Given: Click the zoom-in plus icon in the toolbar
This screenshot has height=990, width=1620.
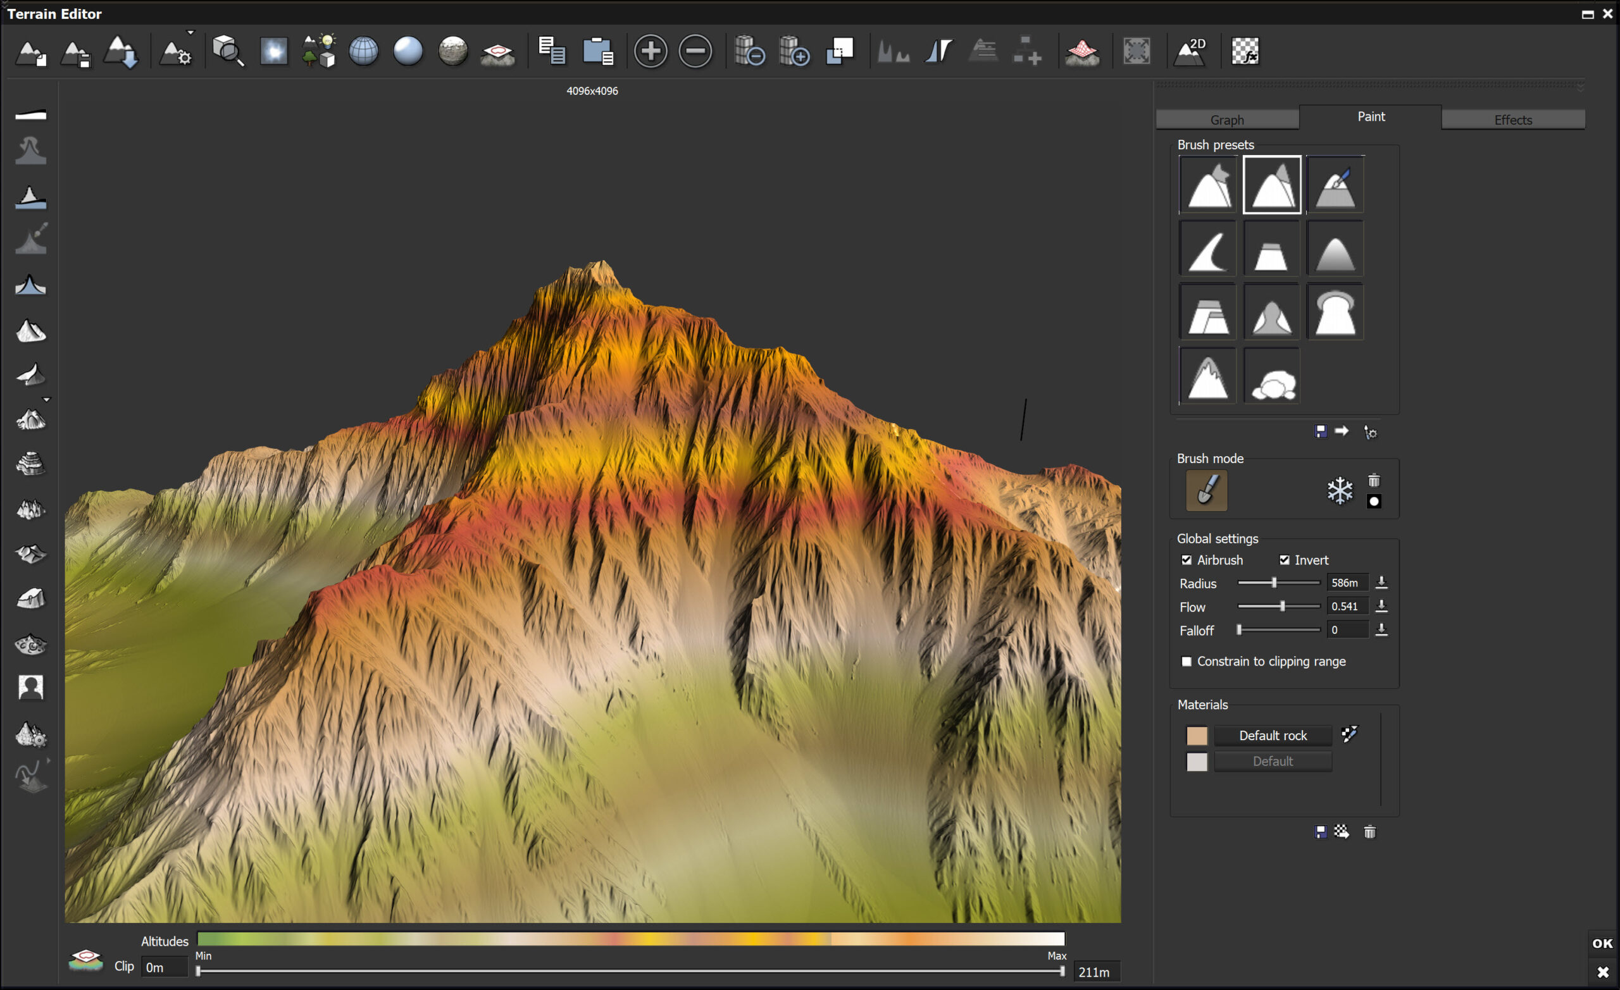Looking at the screenshot, I should click(x=651, y=51).
